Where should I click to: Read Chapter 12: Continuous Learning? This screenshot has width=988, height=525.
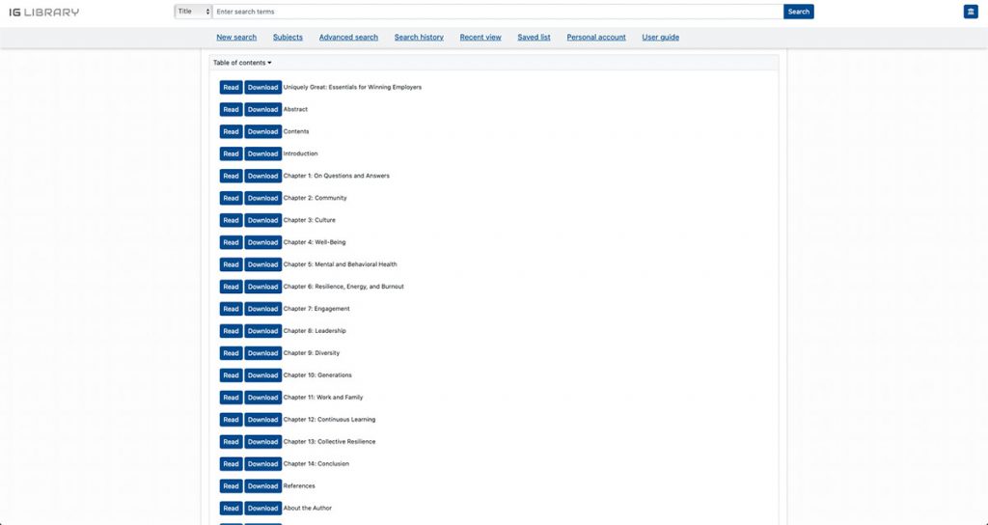pyautogui.click(x=232, y=420)
